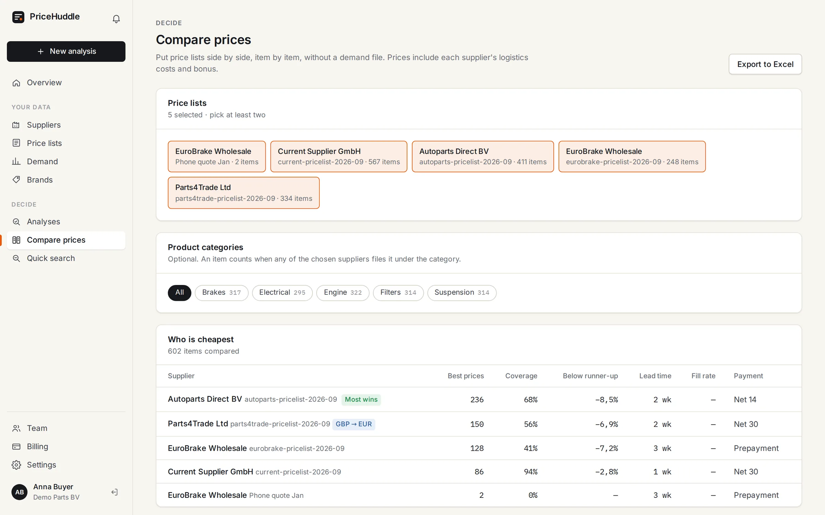825x515 pixels.
Task: Click the Quick search icon
Action: (x=16, y=258)
